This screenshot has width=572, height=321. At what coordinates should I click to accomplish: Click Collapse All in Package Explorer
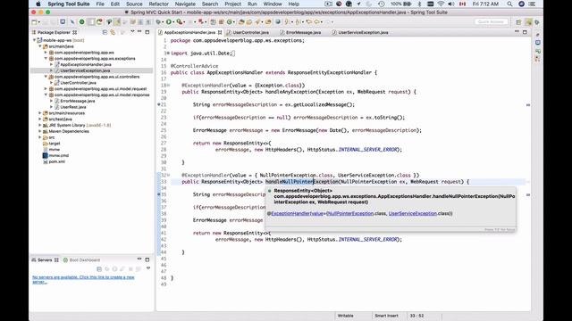105,32
